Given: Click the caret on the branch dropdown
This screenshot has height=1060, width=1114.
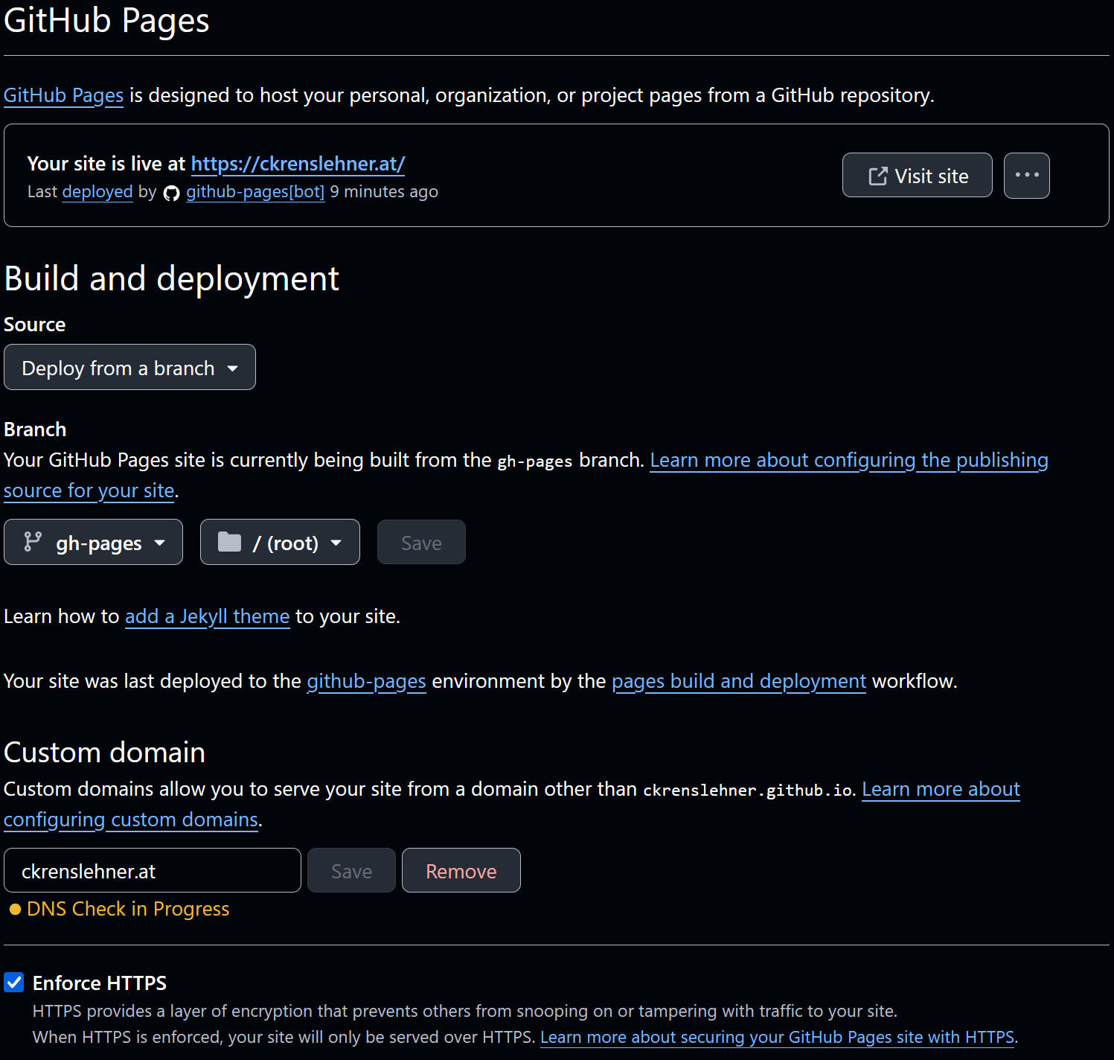Looking at the screenshot, I should tap(161, 542).
